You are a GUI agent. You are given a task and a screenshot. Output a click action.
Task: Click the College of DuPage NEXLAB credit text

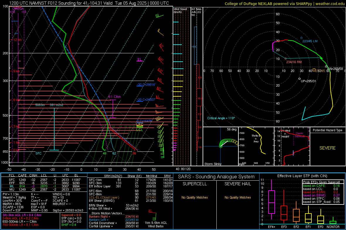point(285,4)
